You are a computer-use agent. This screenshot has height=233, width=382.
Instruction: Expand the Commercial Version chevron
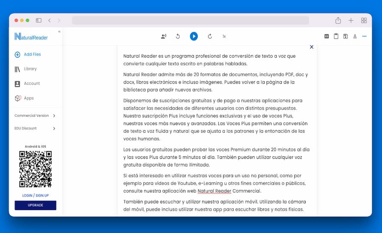[54, 116]
